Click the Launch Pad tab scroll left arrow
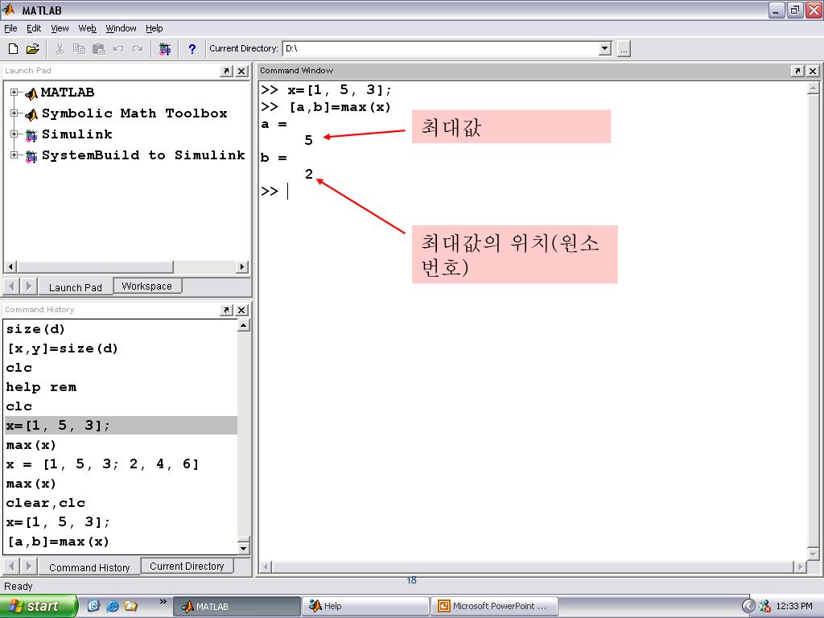 point(11,286)
